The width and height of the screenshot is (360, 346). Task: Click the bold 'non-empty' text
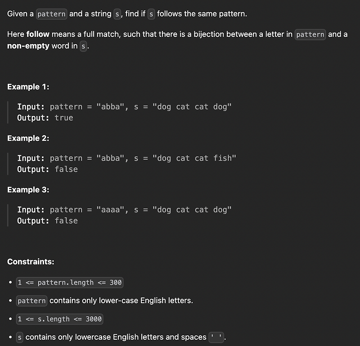(x=28, y=46)
